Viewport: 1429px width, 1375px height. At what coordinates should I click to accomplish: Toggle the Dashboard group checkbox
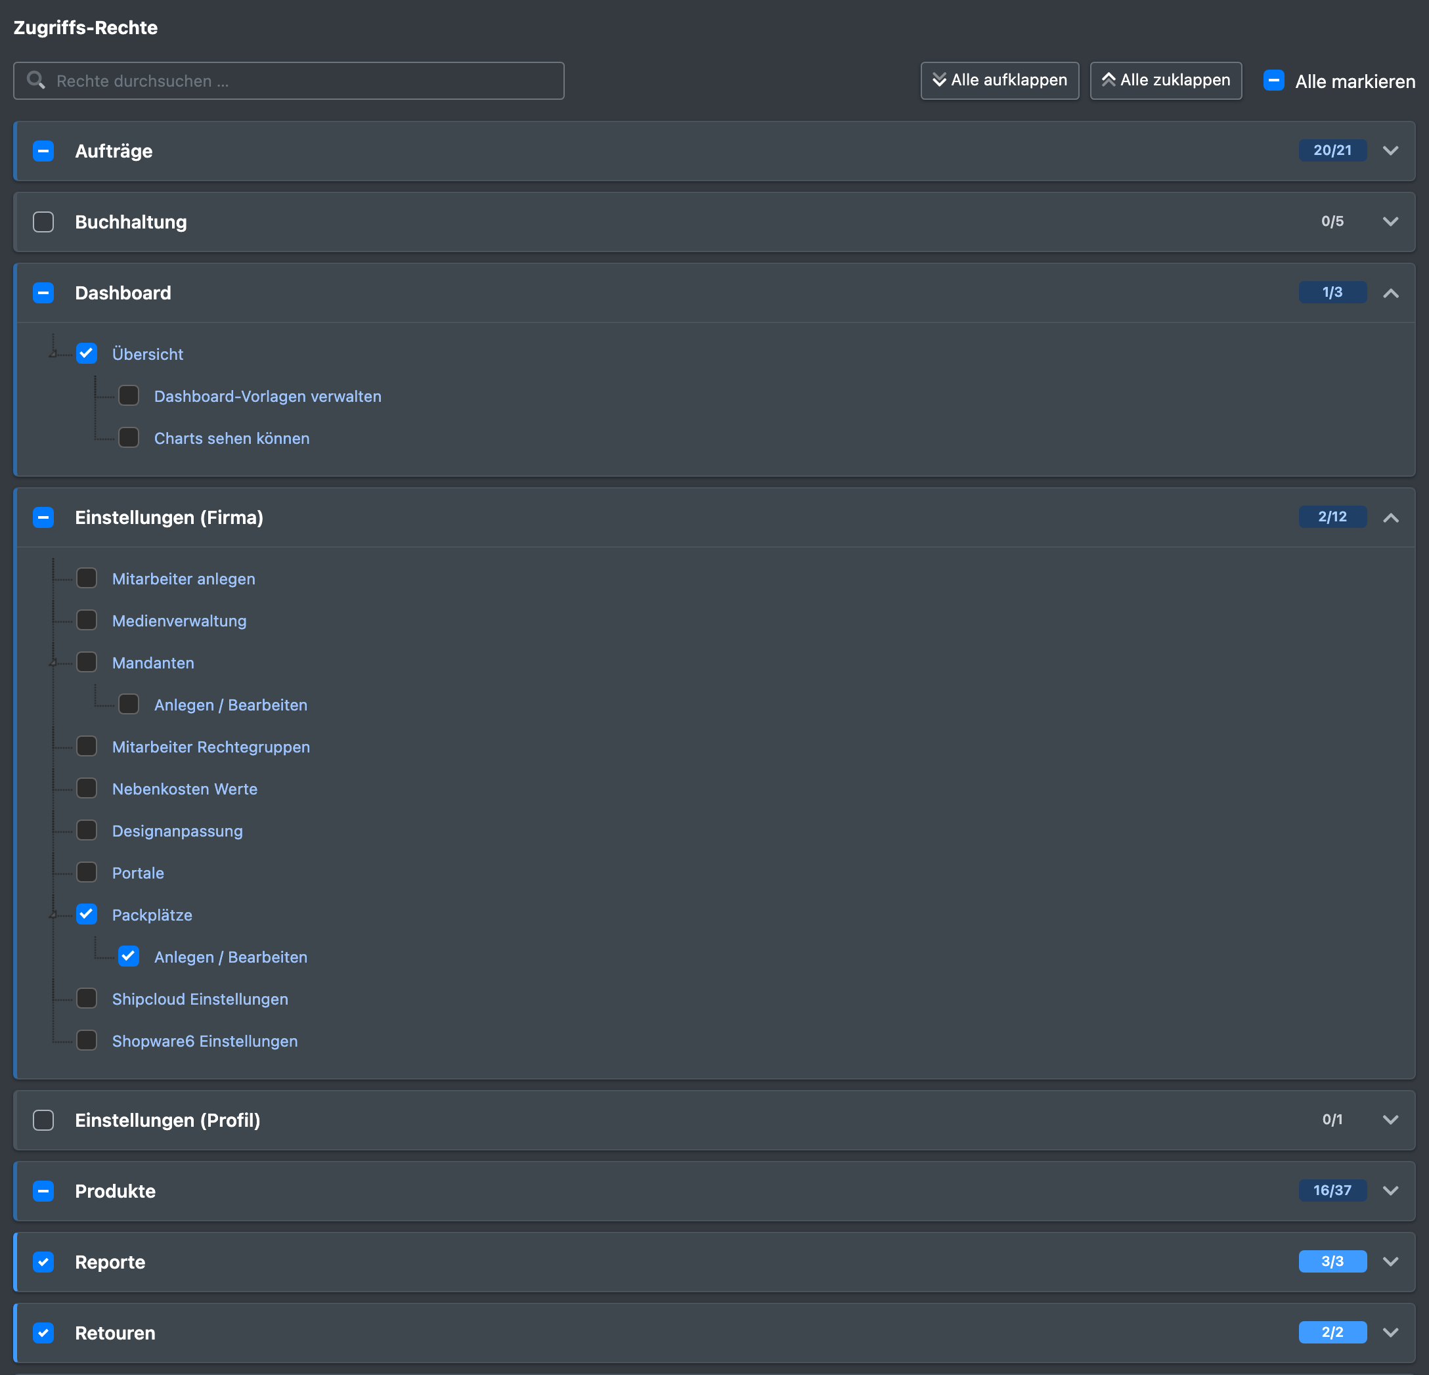pos(44,293)
